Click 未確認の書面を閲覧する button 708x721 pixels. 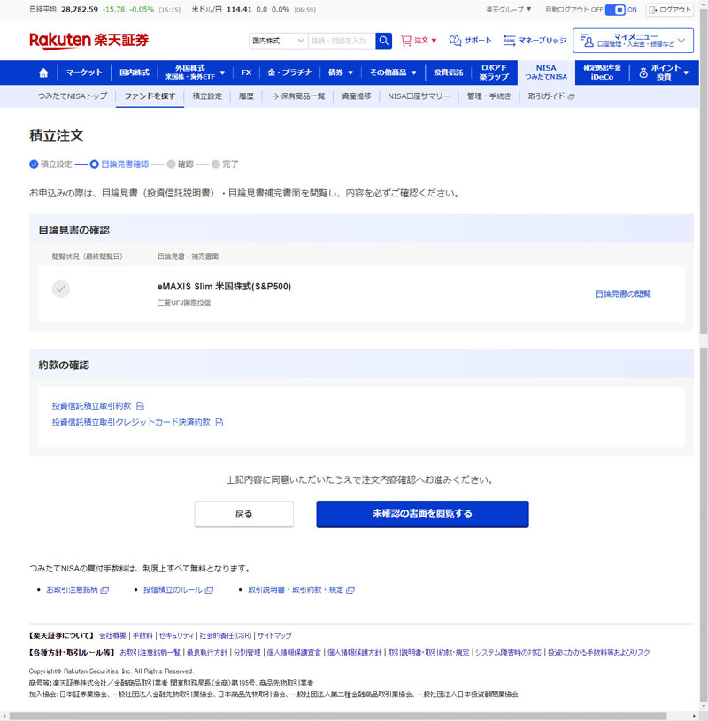422,514
